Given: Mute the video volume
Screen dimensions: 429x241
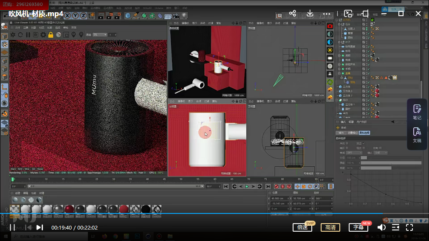Looking at the screenshot, I should pos(382,227).
